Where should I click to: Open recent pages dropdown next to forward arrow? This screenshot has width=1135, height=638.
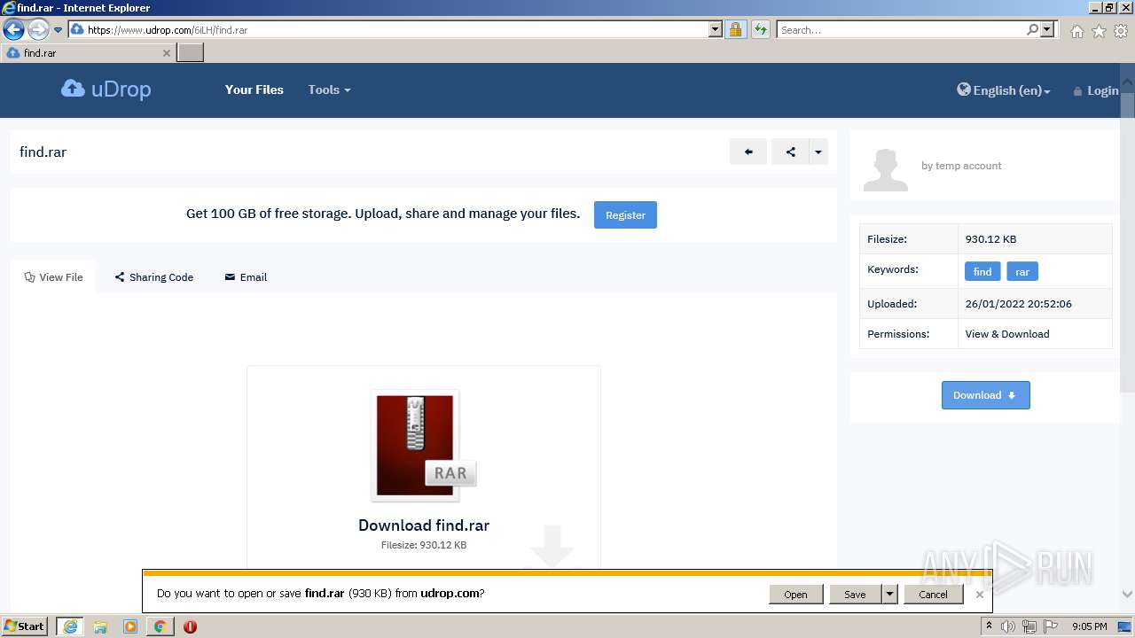[x=59, y=30]
